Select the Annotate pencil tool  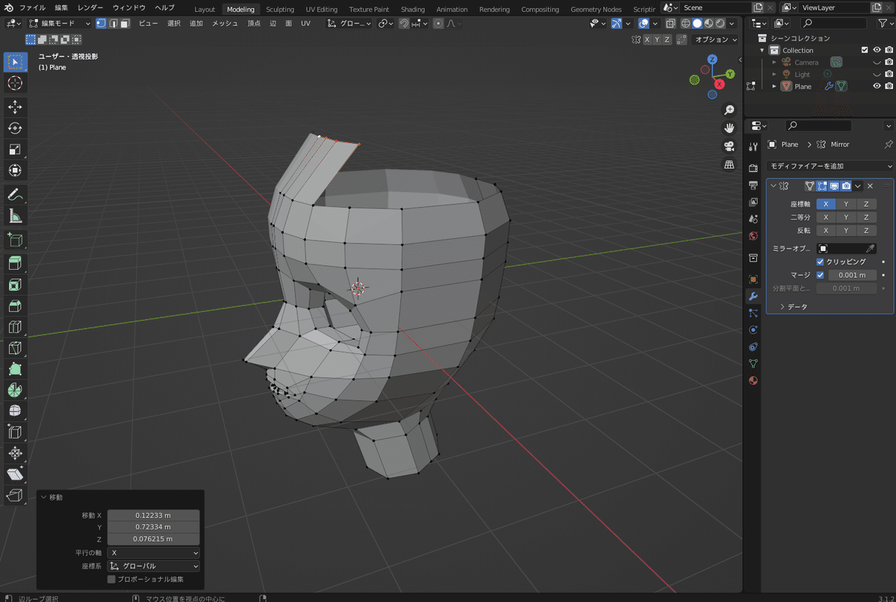click(x=15, y=195)
